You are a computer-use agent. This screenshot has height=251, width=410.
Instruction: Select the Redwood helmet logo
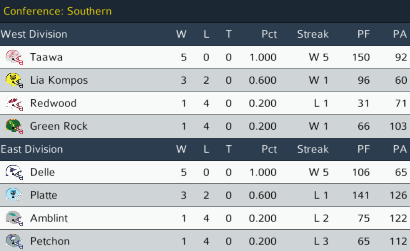(x=14, y=103)
